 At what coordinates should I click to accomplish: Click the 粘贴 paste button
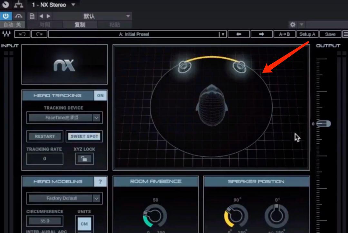115,24
